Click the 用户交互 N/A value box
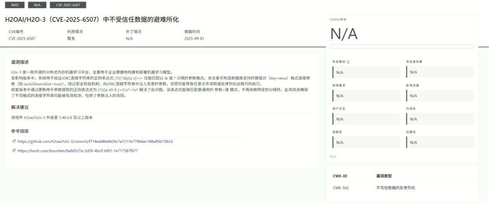The image size is (489, 204). click(x=366, y=119)
